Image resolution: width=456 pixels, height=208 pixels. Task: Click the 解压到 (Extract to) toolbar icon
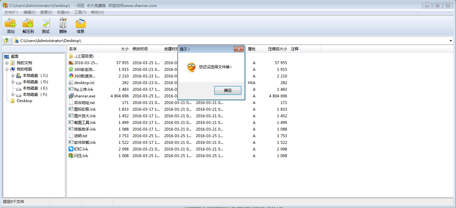point(28,23)
